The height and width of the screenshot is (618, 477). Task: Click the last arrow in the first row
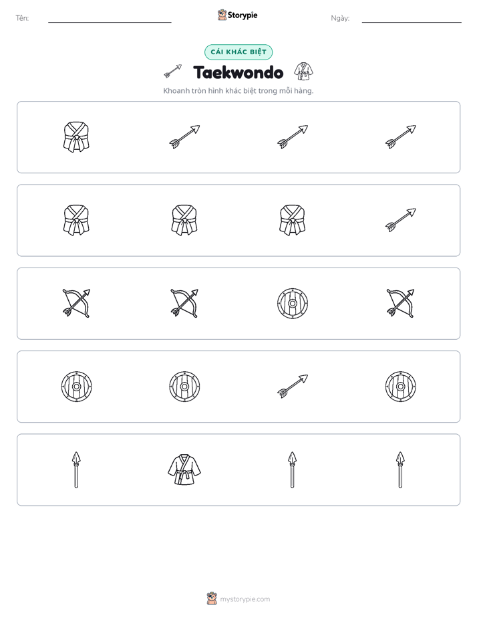400,136
